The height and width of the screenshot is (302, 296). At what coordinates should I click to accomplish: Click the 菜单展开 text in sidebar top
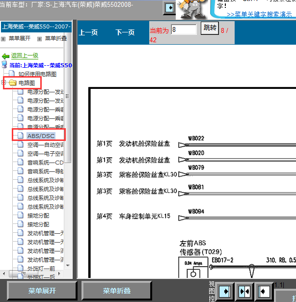[x=20, y=38]
